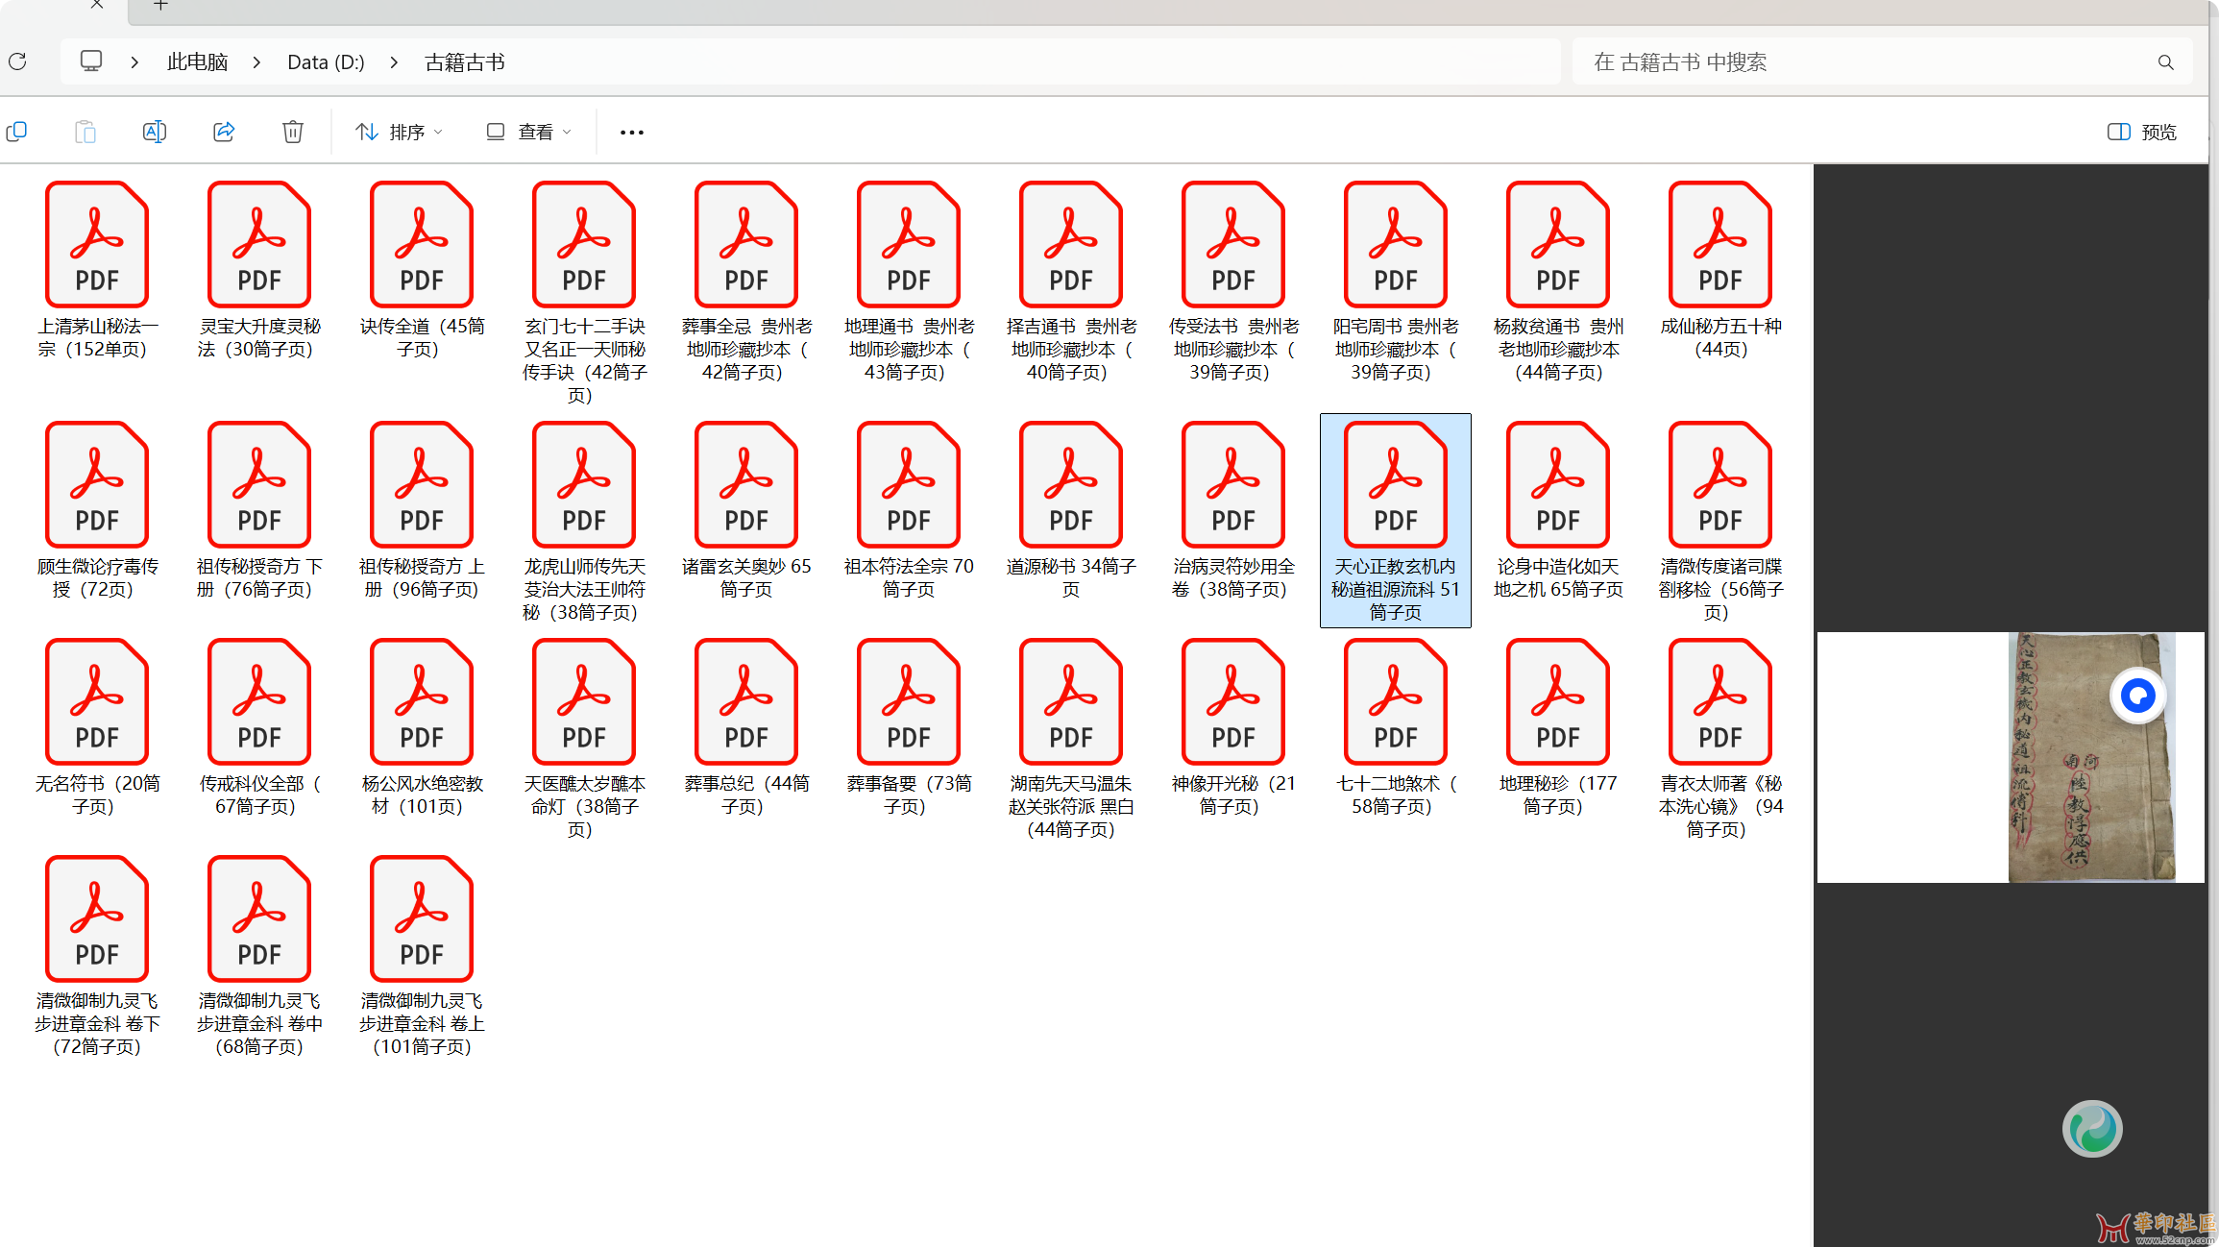Navigate to 此电脑 in breadcrumb

point(197,62)
